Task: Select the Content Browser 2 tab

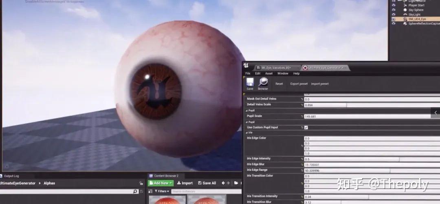Action: point(166,176)
